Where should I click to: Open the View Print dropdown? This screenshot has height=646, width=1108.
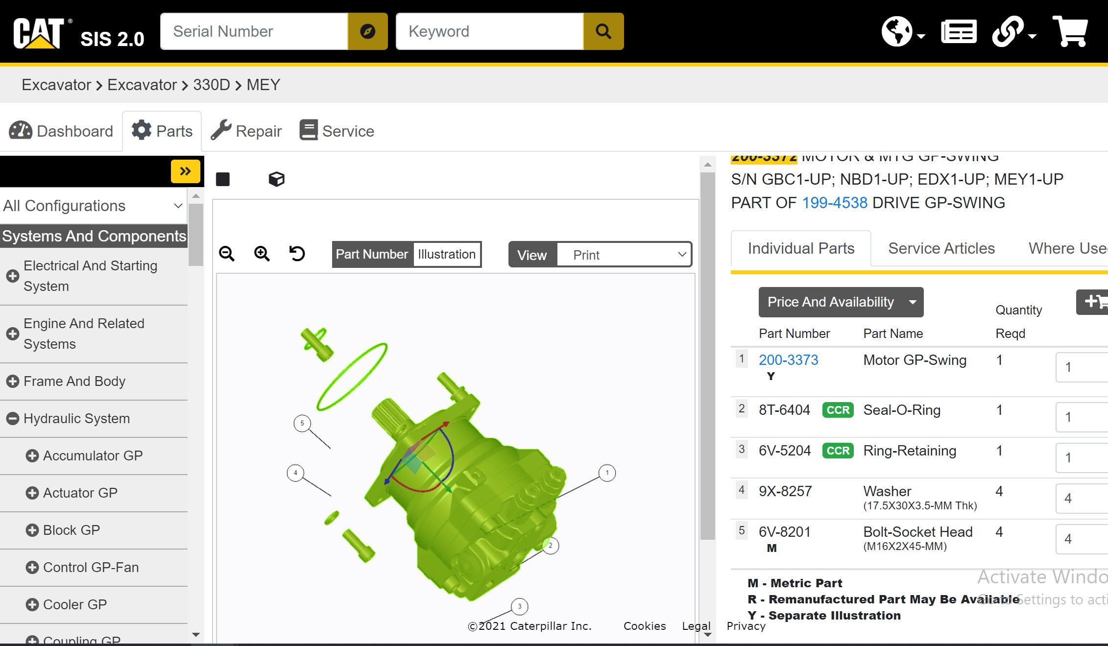(x=624, y=255)
